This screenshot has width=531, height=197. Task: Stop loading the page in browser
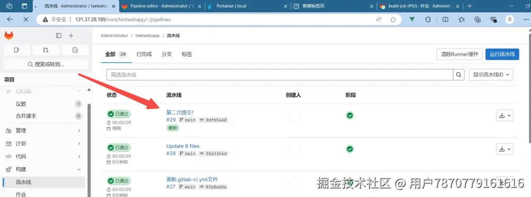(25, 20)
